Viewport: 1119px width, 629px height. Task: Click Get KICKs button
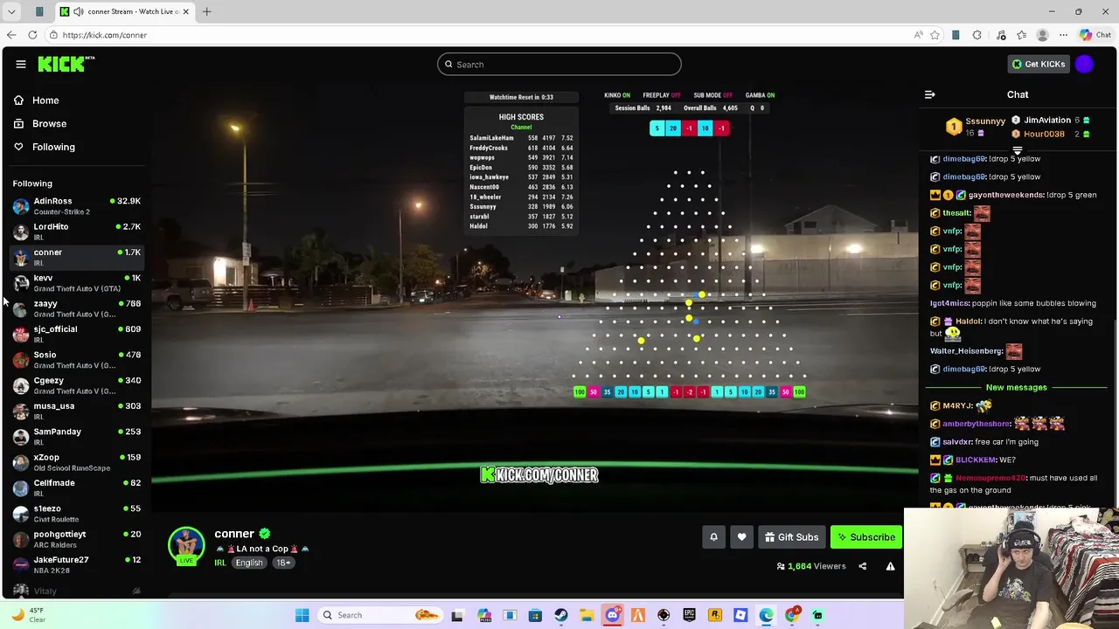[x=1039, y=64]
